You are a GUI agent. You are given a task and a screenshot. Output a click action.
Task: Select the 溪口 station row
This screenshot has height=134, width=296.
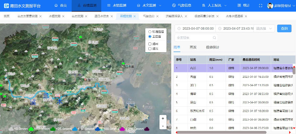click(x=233, y=85)
